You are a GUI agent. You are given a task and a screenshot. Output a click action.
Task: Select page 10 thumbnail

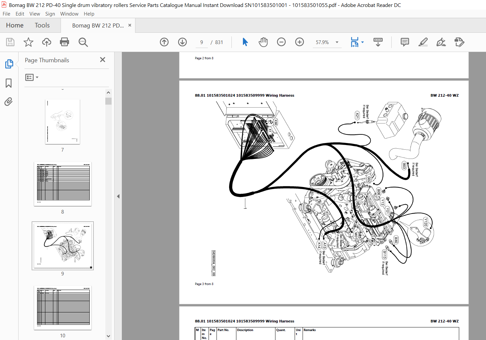click(x=63, y=308)
